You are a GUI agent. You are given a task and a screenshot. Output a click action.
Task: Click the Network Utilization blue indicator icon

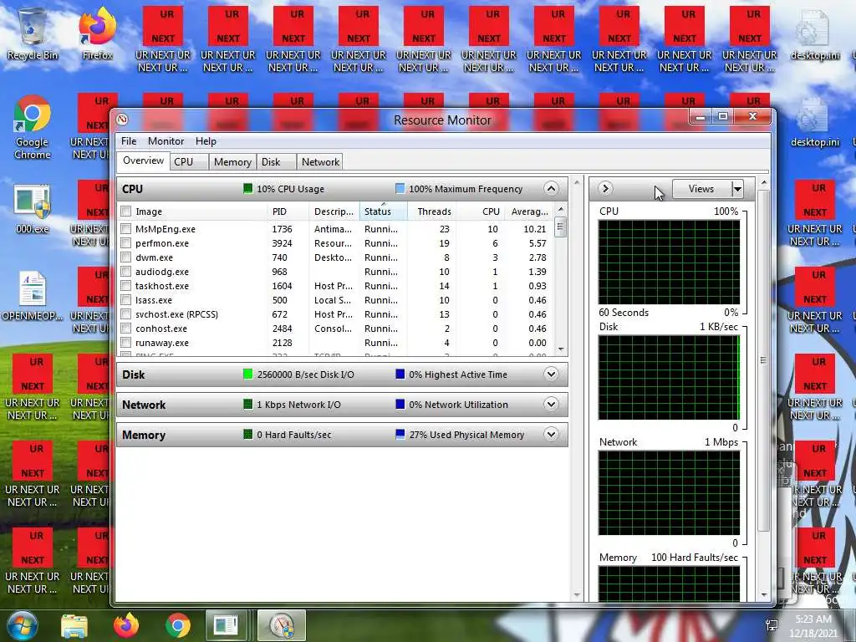pos(400,404)
